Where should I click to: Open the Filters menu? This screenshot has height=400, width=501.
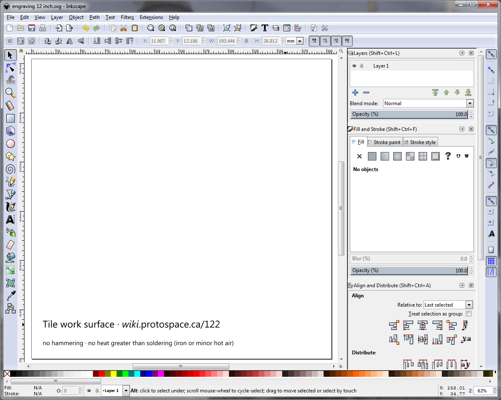[x=127, y=17]
